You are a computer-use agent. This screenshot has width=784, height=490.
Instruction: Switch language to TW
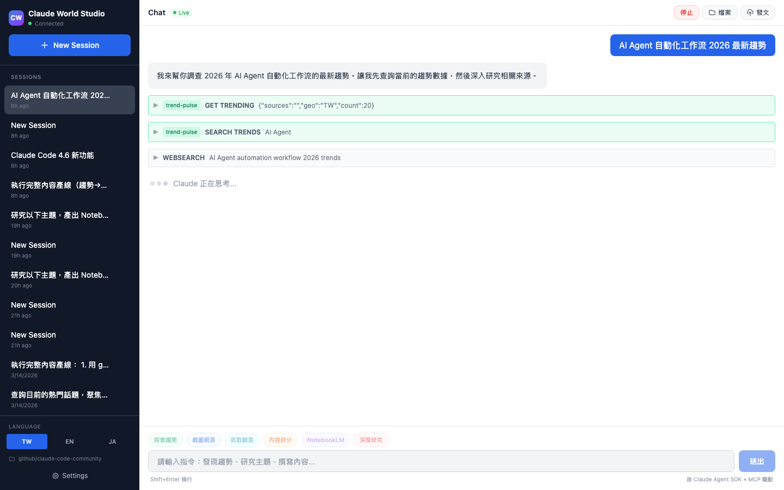[27, 442]
